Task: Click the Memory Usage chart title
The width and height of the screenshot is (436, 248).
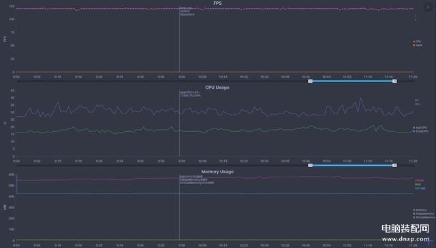Action: [217, 172]
